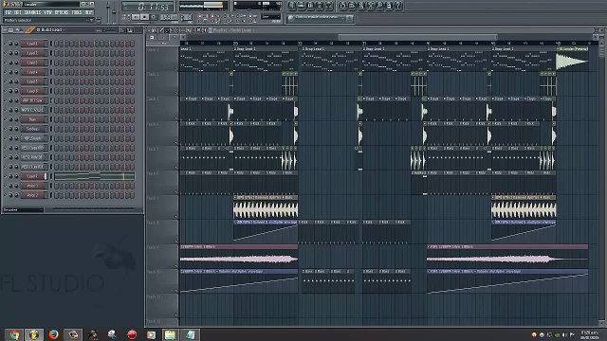Open the TOOLS menu
The height and width of the screenshot is (341, 607).
coord(77,12)
